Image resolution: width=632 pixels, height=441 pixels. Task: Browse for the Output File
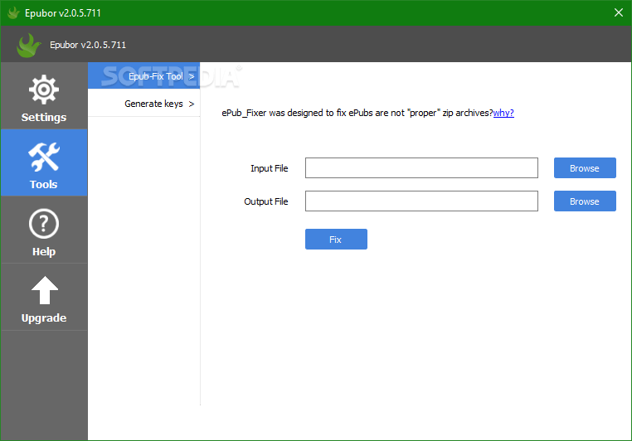pos(585,201)
